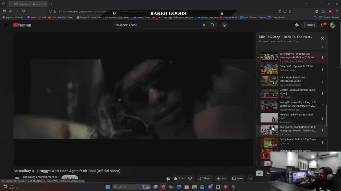Close the ScHoolboy Q browser tab

coord(44,4)
